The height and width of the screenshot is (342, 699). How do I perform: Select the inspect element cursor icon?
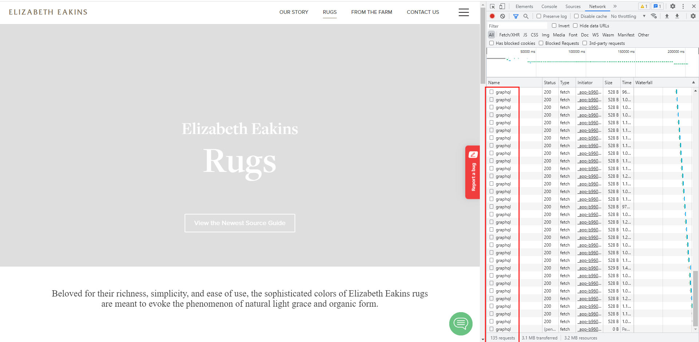click(x=492, y=6)
